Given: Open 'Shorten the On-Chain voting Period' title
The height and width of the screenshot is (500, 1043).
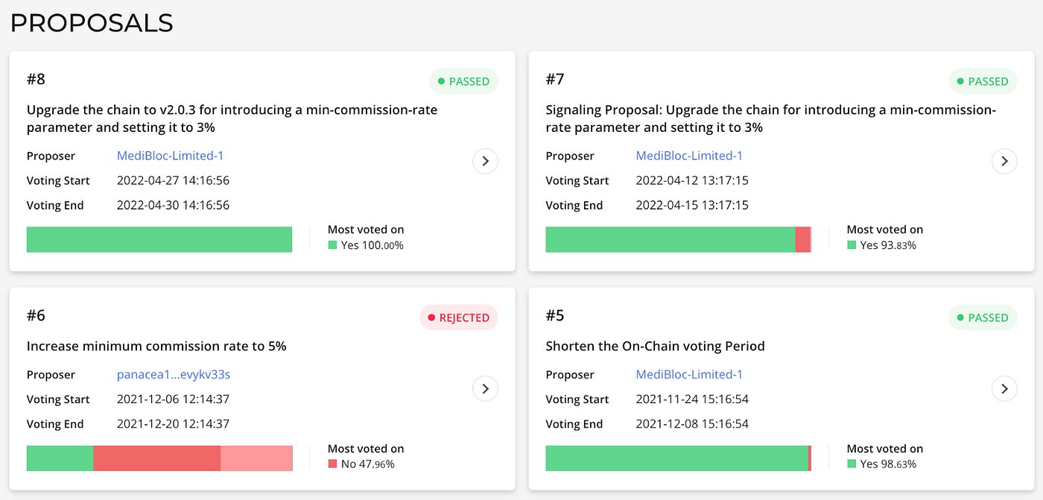Looking at the screenshot, I should click(x=655, y=346).
